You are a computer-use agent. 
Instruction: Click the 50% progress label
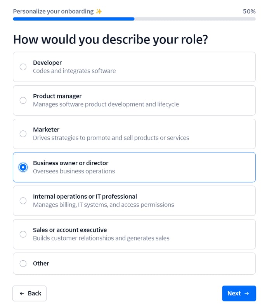(249, 11)
